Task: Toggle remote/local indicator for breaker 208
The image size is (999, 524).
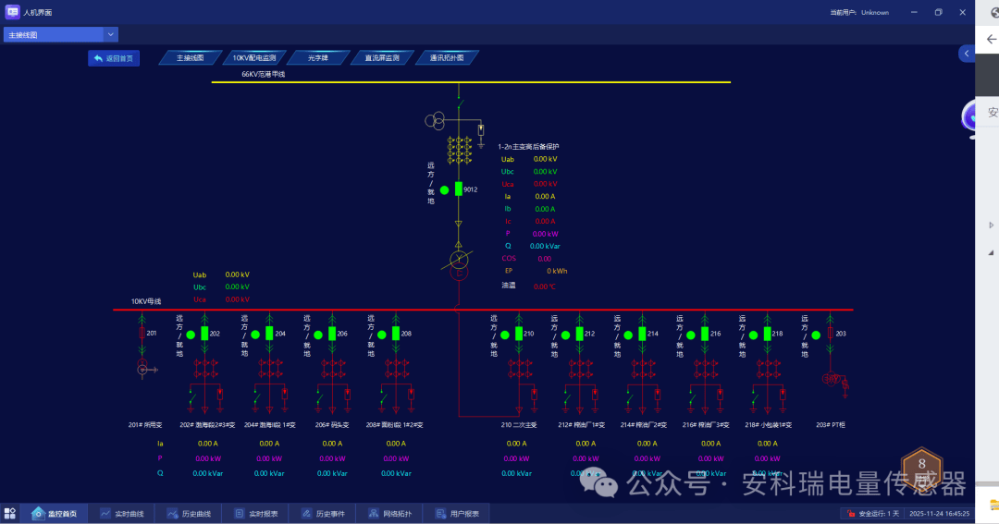Action: point(382,335)
